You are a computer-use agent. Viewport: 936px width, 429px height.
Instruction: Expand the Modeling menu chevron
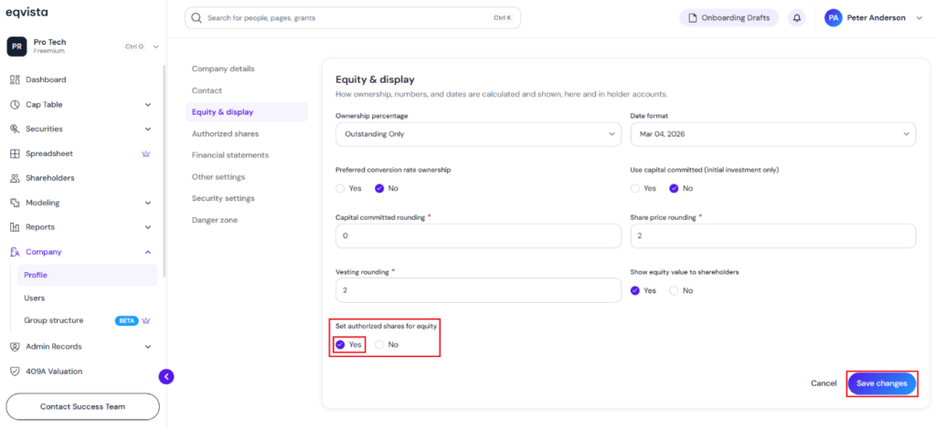tap(148, 204)
